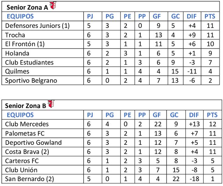Select the Defensores Juniors (1) team row
The width and height of the screenshot is (223, 186).
click(x=37, y=25)
